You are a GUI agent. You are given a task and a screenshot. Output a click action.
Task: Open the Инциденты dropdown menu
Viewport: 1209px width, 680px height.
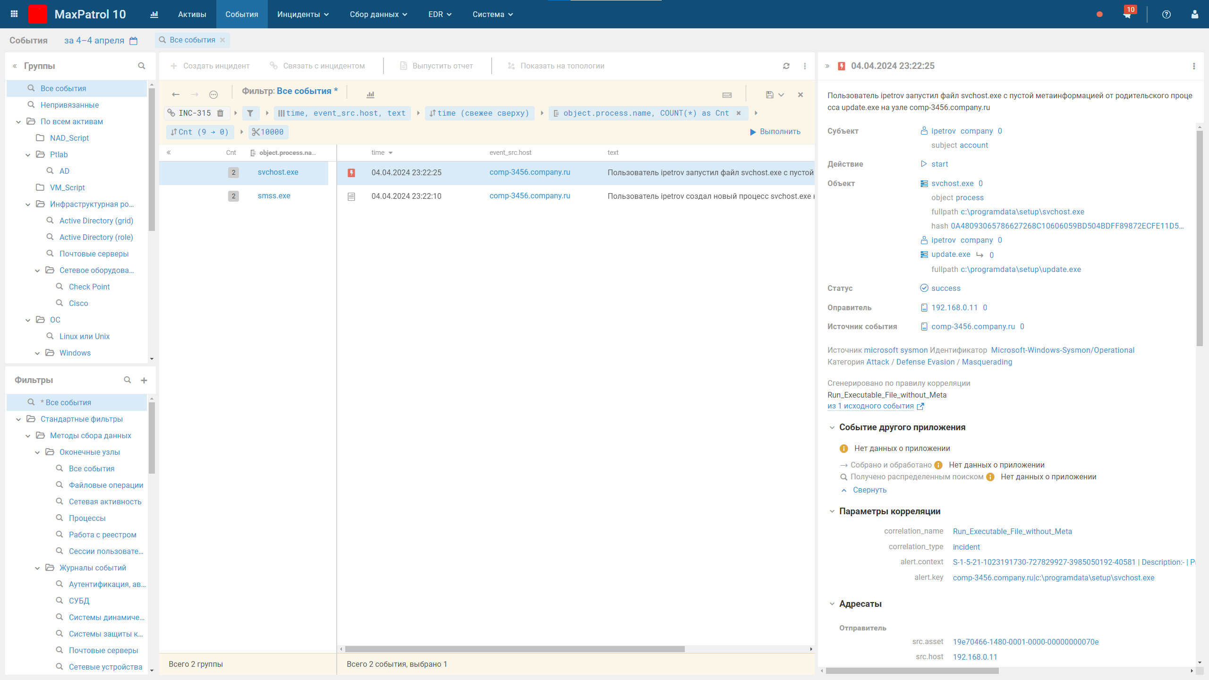click(303, 14)
